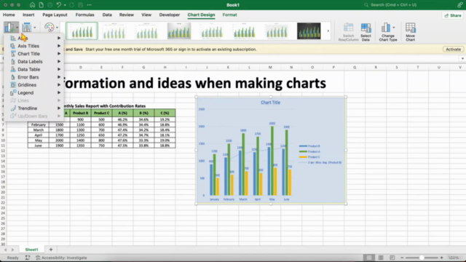
Task: Click the Share button
Action: pos(453,15)
